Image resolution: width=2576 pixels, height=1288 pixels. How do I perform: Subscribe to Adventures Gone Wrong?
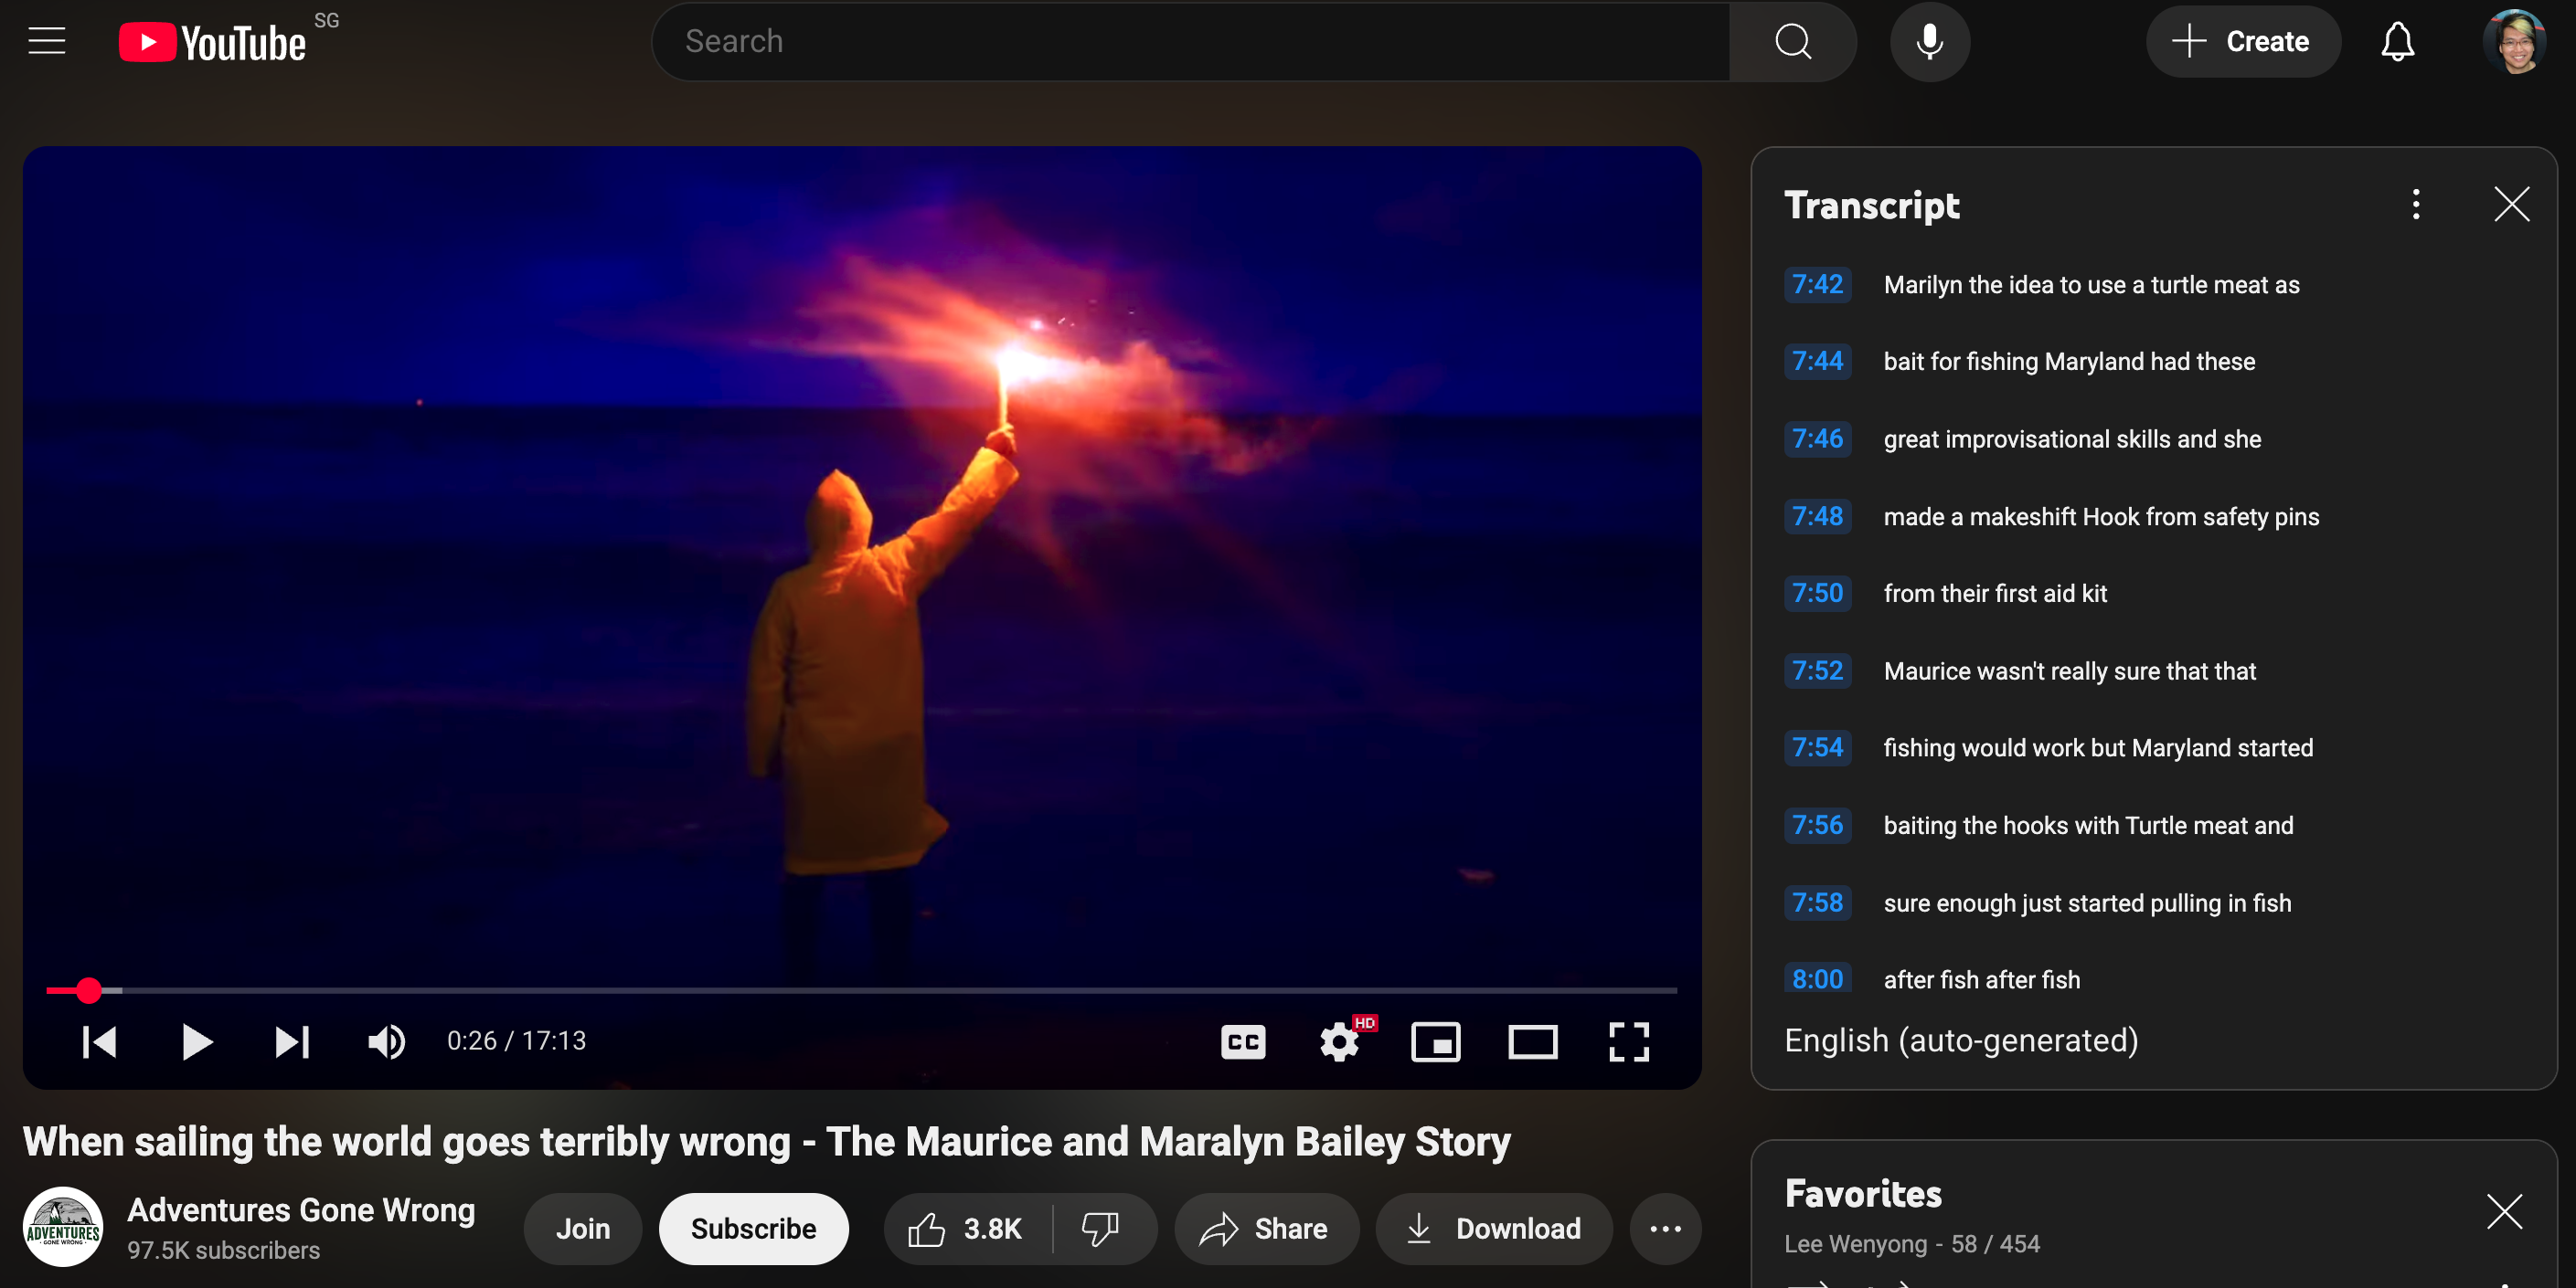click(x=753, y=1228)
